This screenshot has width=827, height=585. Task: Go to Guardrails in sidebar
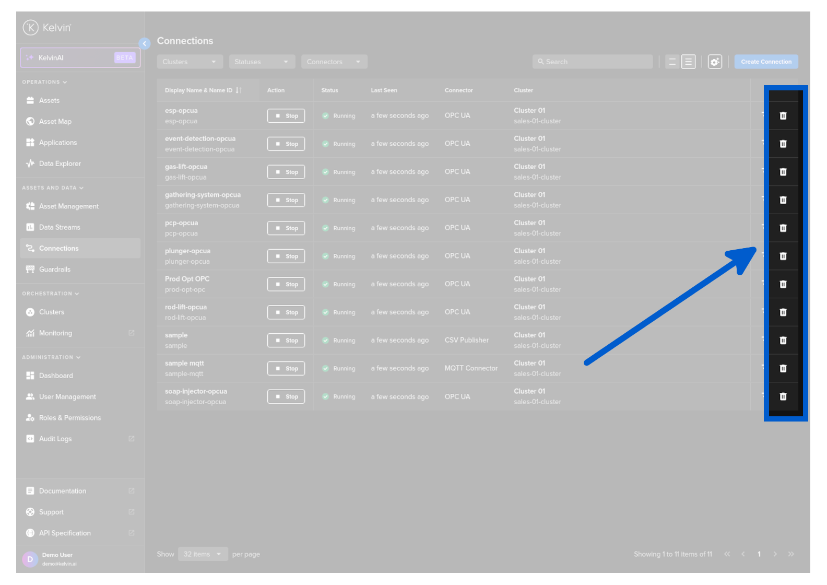(x=54, y=270)
